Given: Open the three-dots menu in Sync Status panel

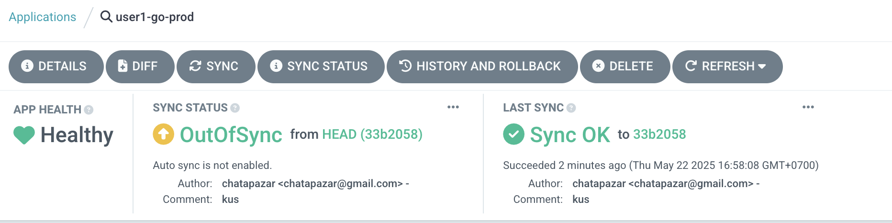Looking at the screenshot, I should pyautogui.click(x=453, y=107).
